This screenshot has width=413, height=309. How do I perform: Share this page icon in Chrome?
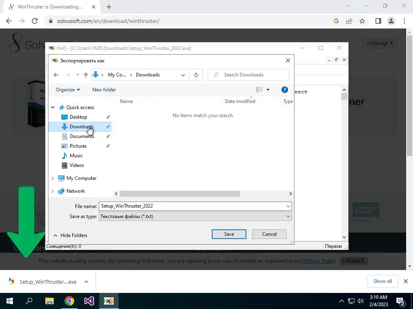[349, 21]
